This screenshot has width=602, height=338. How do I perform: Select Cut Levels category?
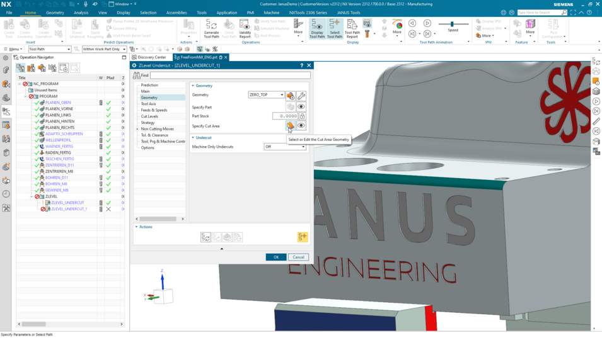(149, 116)
